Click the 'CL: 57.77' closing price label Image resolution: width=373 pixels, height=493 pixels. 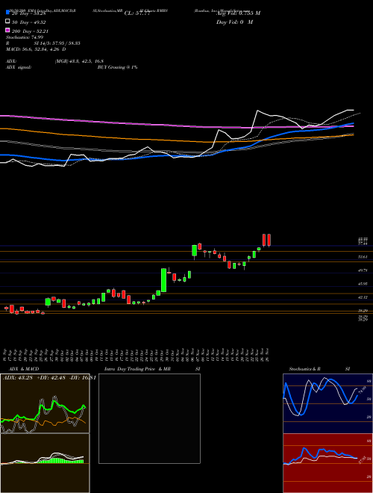137,13
